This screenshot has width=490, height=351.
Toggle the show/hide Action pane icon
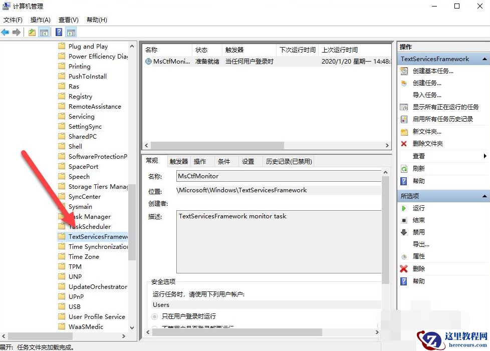point(70,32)
